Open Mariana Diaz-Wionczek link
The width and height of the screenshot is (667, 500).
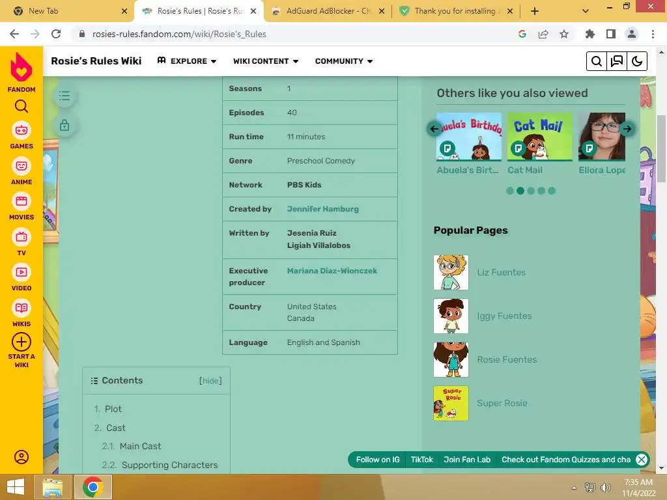tap(332, 271)
